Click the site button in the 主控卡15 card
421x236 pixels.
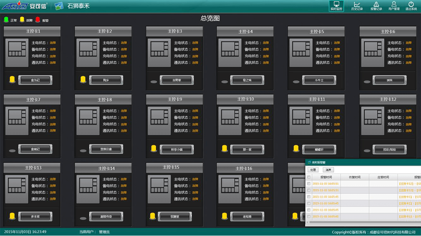[x=175, y=216]
